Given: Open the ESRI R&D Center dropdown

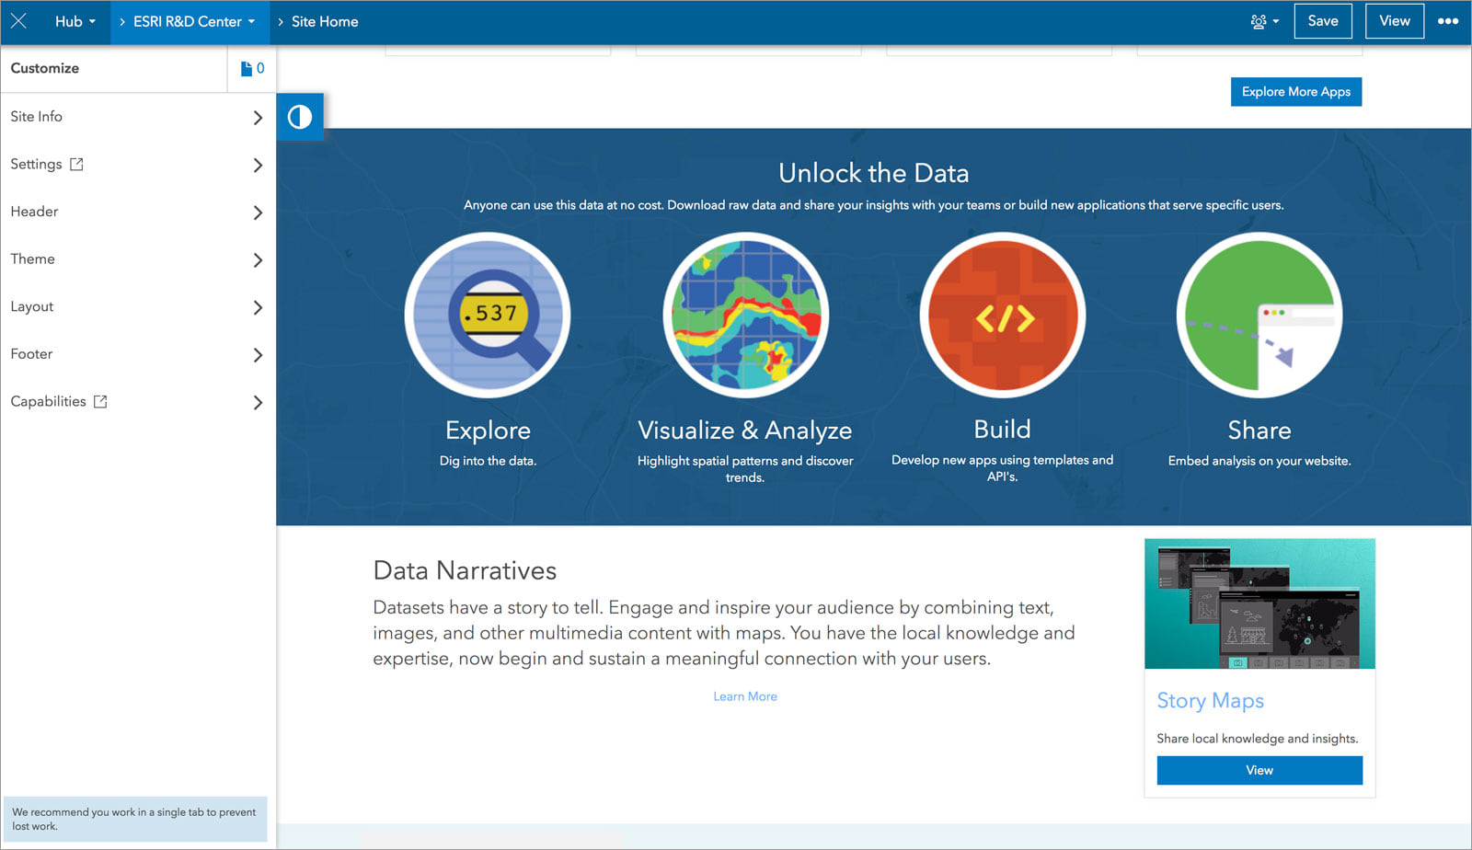Looking at the screenshot, I should (193, 21).
